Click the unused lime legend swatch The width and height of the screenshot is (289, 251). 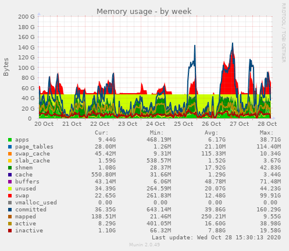(10, 189)
